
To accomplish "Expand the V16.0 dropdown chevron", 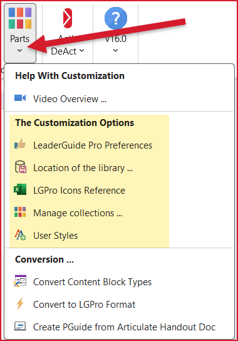I will click(x=116, y=51).
